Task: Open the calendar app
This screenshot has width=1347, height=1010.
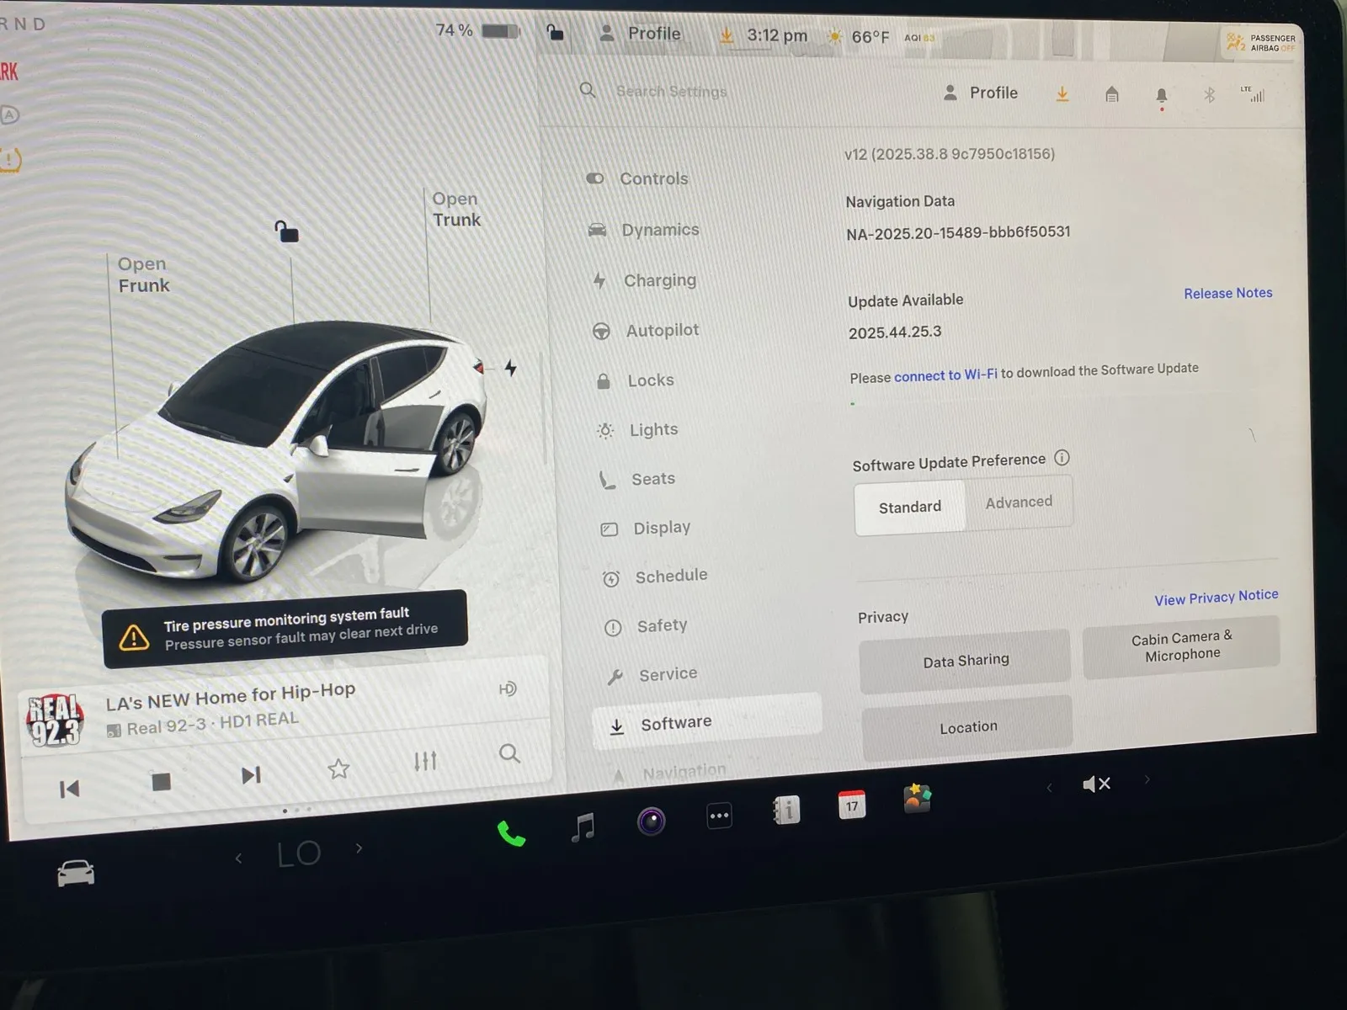Action: click(852, 805)
